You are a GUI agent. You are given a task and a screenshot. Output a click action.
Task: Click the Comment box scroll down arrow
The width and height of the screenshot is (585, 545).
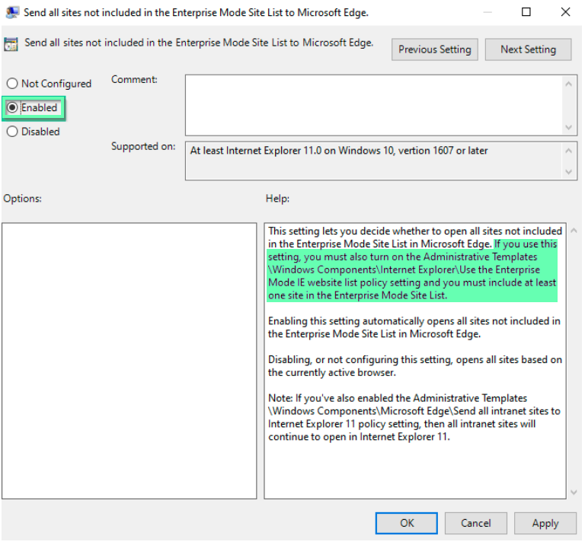[570, 127]
